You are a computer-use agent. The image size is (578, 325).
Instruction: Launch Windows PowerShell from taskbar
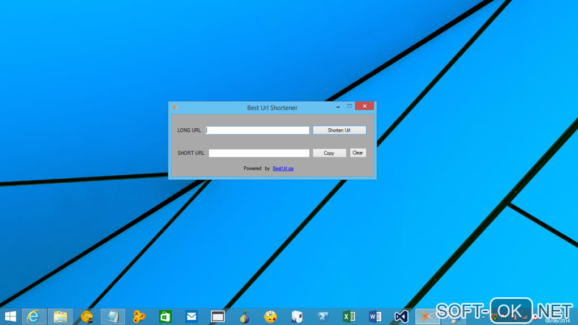click(x=323, y=316)
